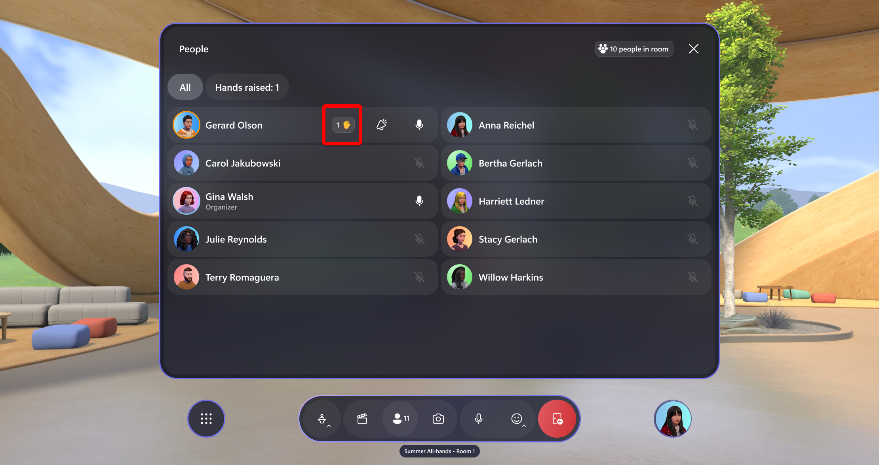
Task: Toggle microphone on for Gerard Olson
Action: [420, 124]
